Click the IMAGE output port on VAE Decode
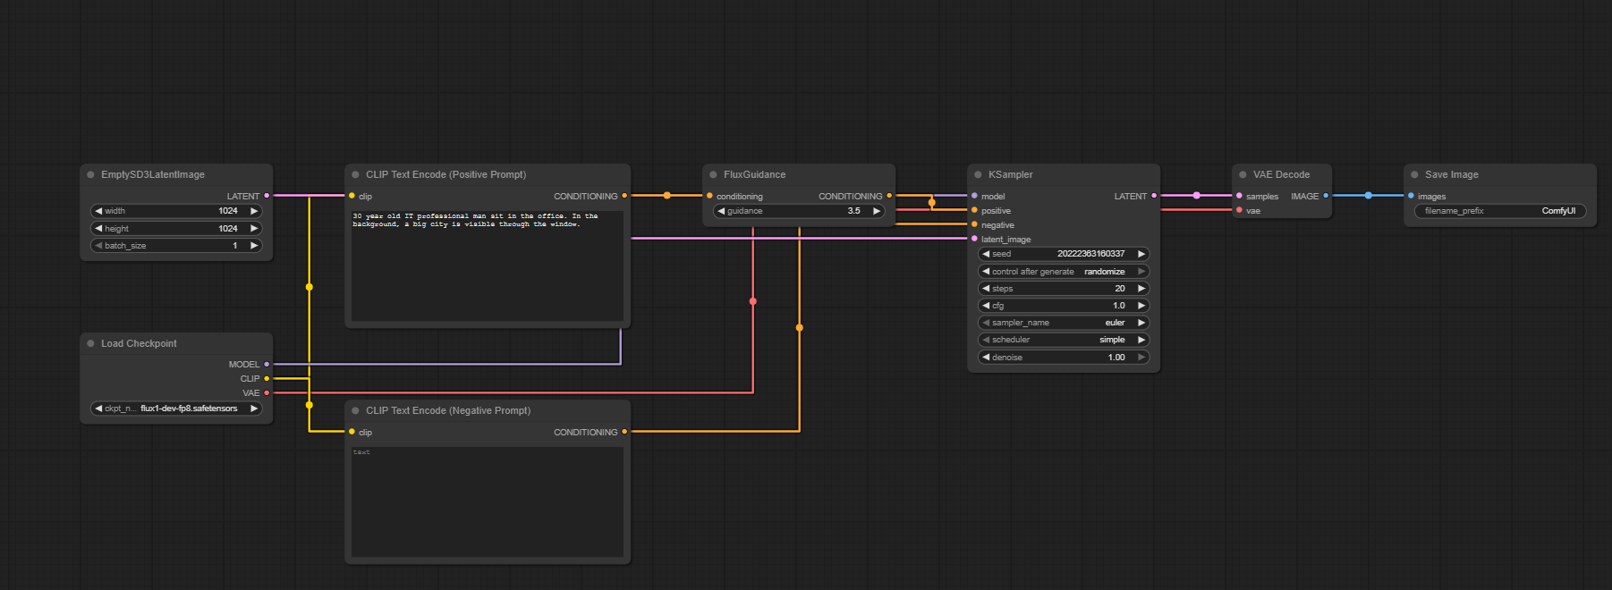This screenshot has height=590, width=1612. tap(1326, 196)
